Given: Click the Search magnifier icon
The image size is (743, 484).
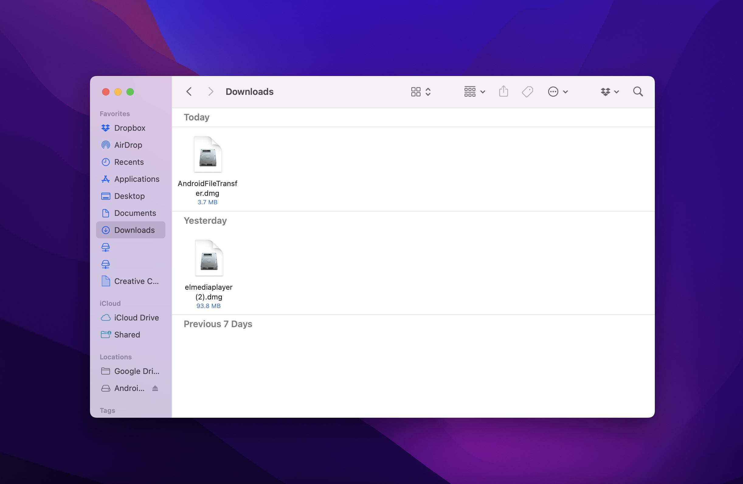Looking at the screenshot, I should click(638, 92).
